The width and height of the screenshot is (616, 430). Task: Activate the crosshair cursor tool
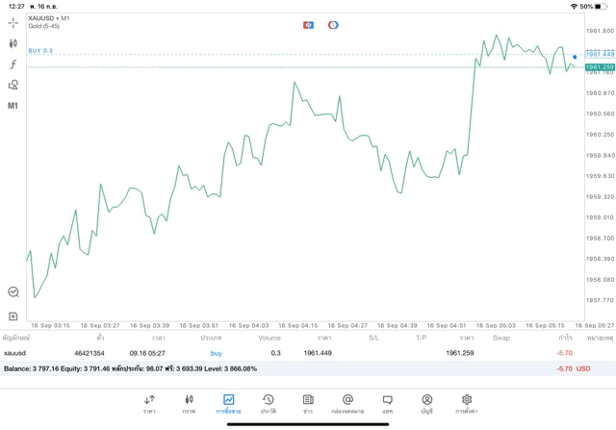13,22
